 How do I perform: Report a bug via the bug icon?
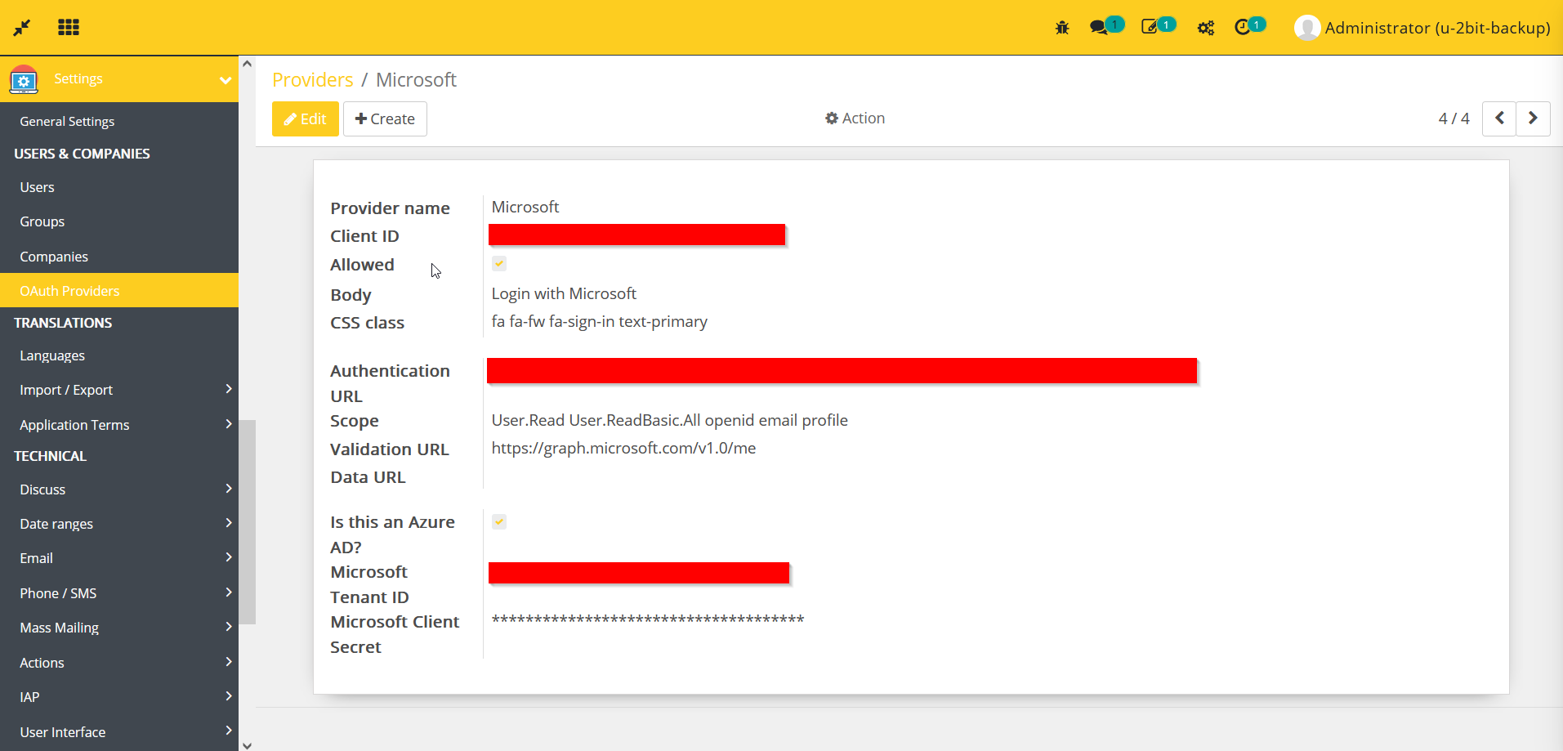(1062, 27)
